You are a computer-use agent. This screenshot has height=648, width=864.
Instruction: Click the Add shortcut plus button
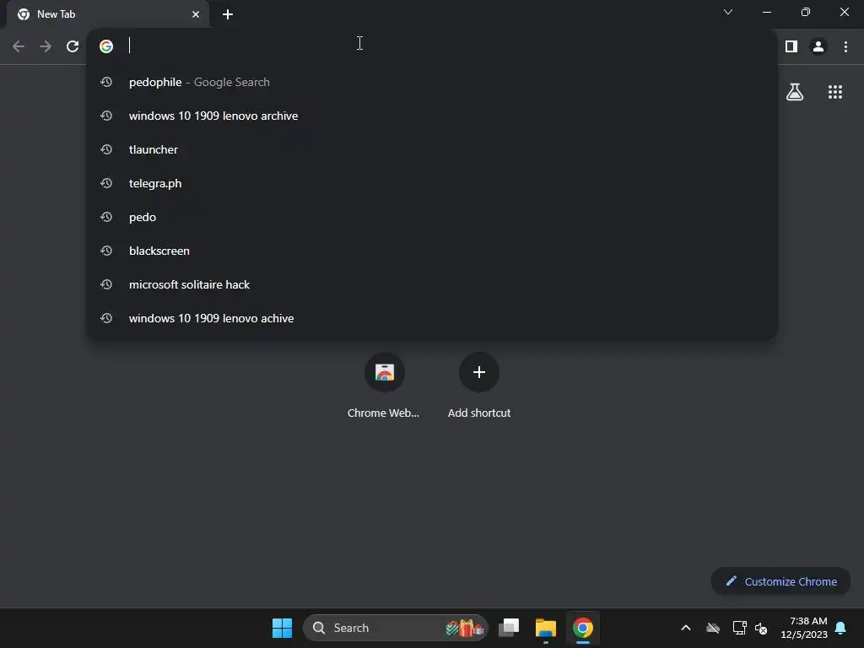[x=479, y=372]
